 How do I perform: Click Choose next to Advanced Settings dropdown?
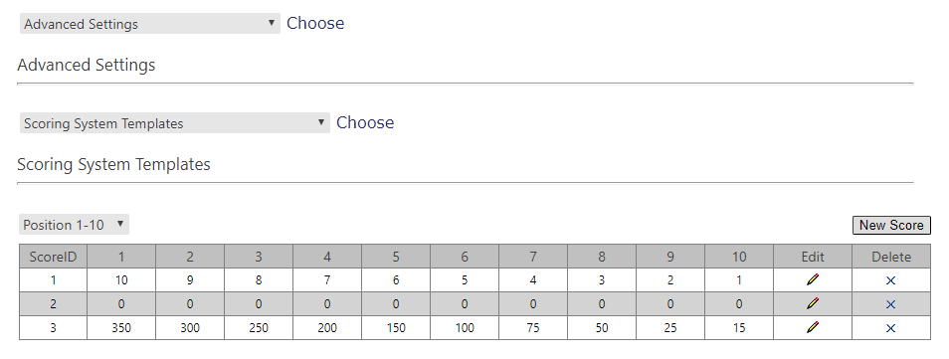pos(315,23)
